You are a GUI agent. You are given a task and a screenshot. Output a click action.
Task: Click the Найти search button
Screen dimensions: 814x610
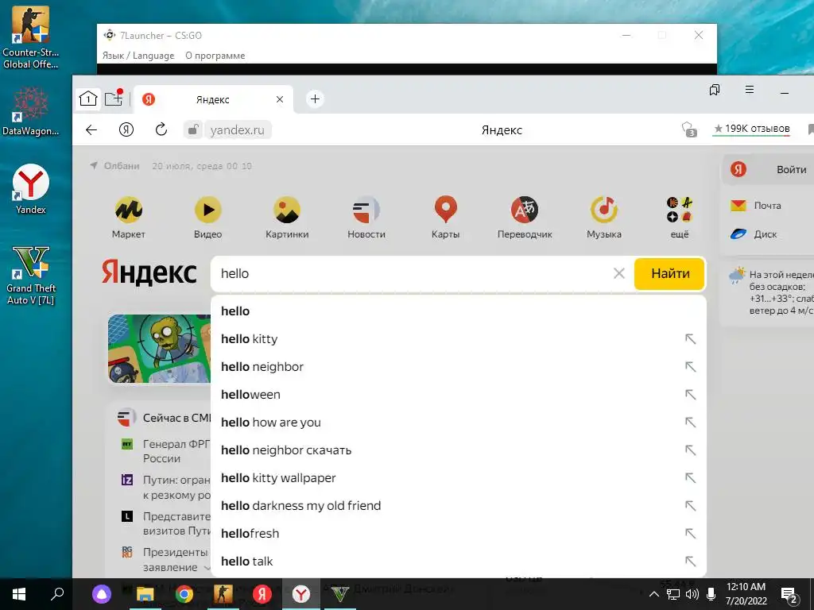click(669, 273)
